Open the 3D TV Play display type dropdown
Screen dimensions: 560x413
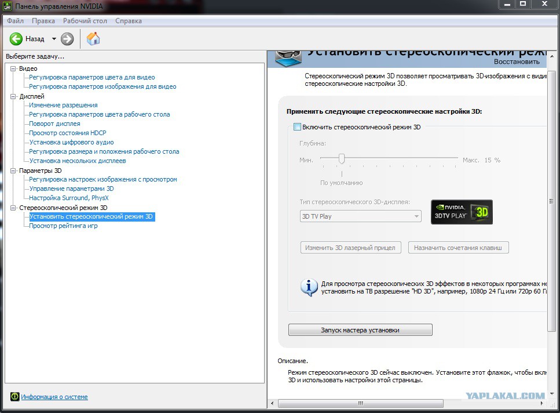tap(361, 216)
